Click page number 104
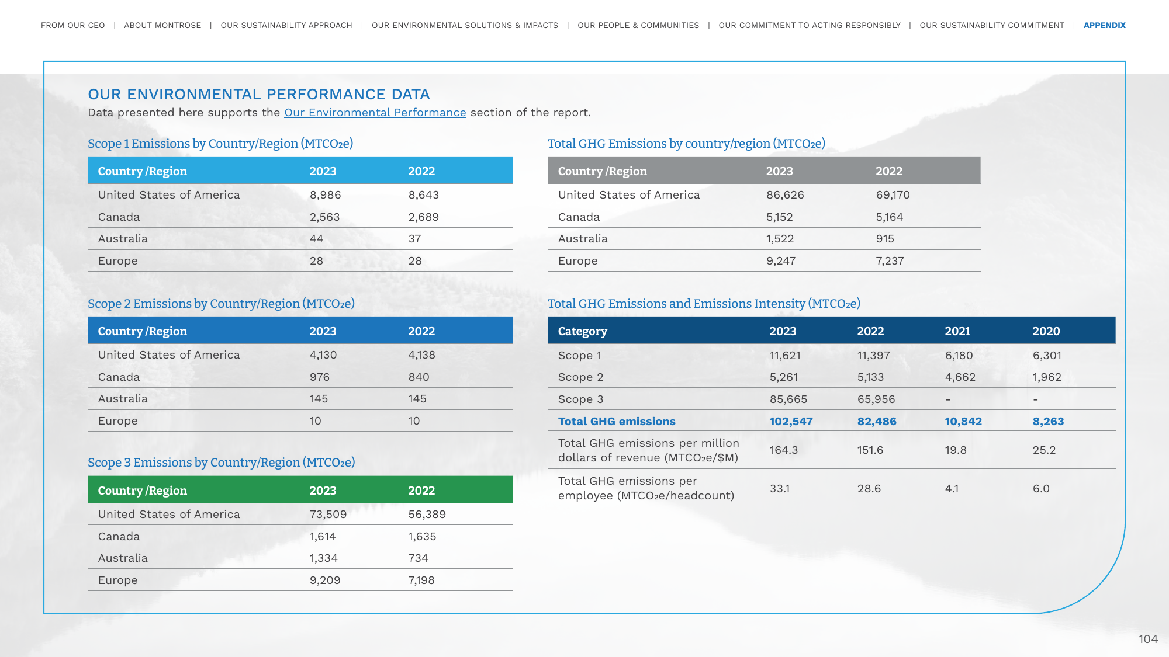Screen dimensions: 1169x657 point(1148,639)
